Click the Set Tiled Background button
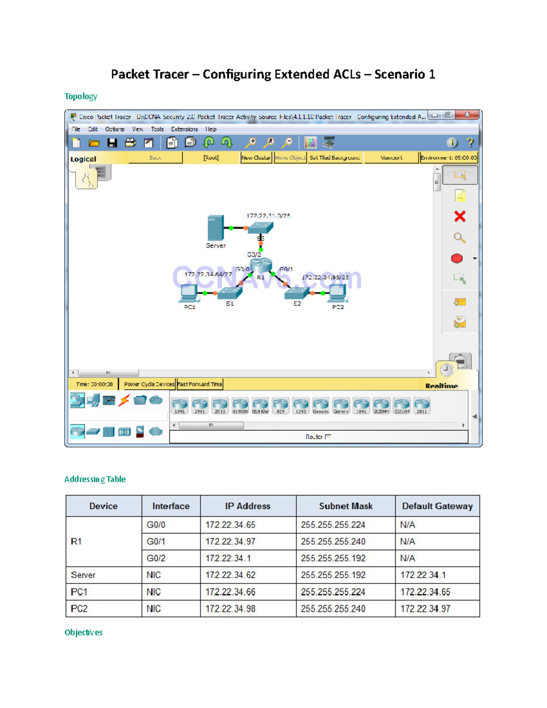Image resolution: width=547 pixels, height=708 pixels. click(x=335, y=157)
